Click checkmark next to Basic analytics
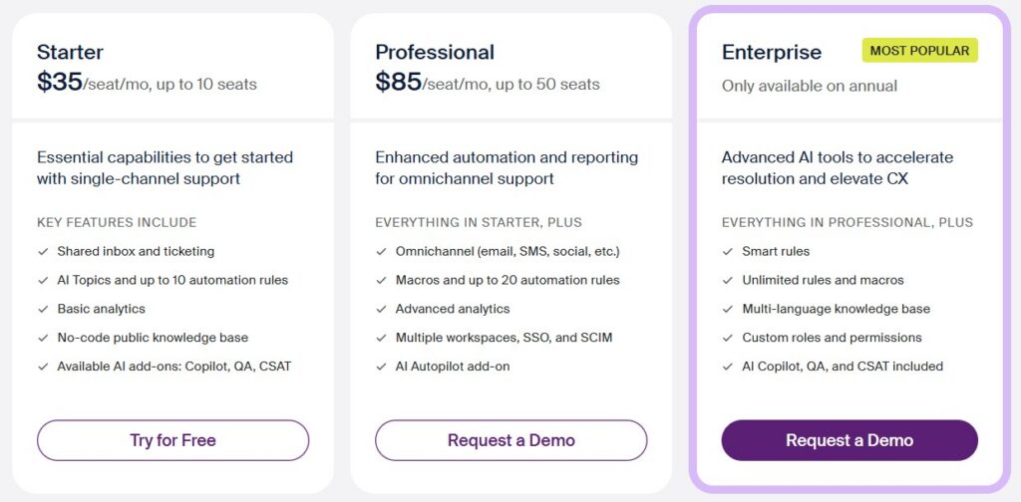This screenshot has height=502, width=1021. (43, 309)
